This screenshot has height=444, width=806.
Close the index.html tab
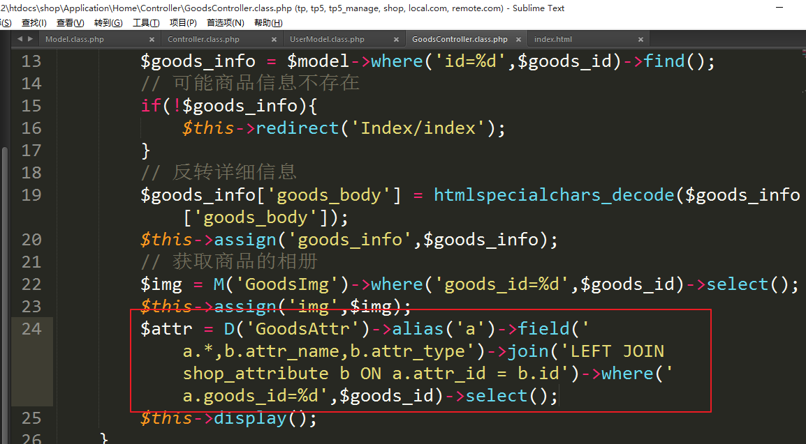640,40
